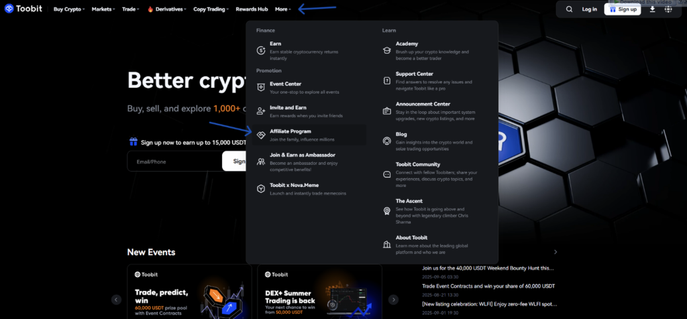Viewport: 687px width, 319px height.
Task: Open the Trade, predict, win event card
Action: (189, 292)
